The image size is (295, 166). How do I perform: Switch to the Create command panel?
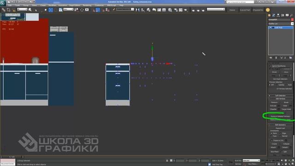pos(269,15)
